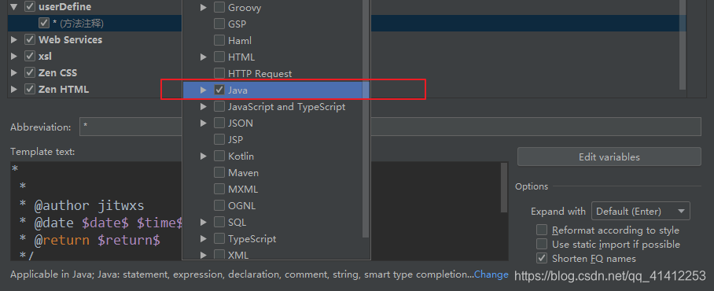Click into the Abbreviation field
Screen dimensions: 714x291
pyautogui.click(x=390, y=127)
